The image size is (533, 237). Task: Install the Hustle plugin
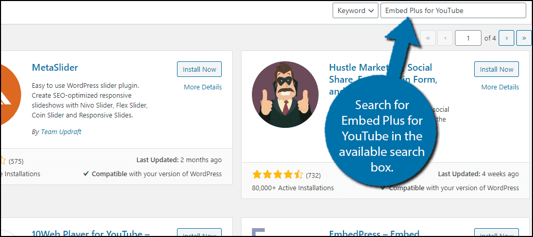[496, 69]
